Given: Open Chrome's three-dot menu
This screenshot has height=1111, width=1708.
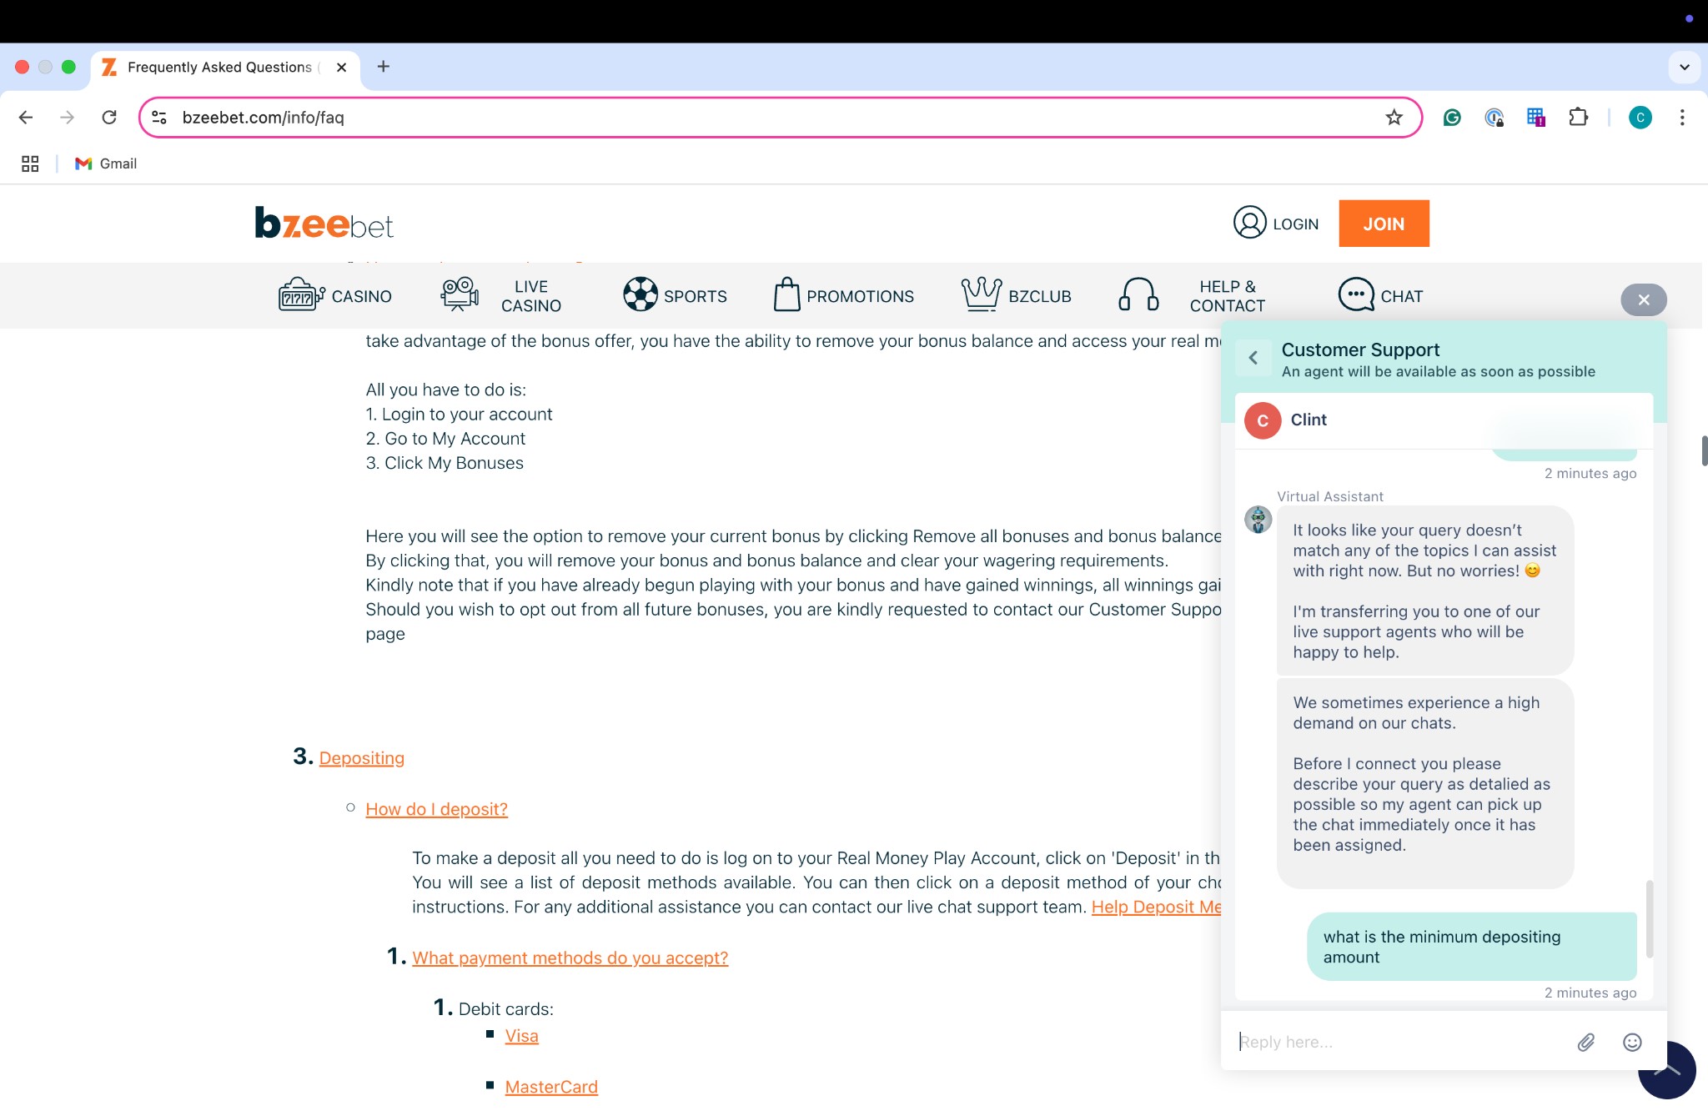Looking at the screenshot, I should click(1682, 118).
